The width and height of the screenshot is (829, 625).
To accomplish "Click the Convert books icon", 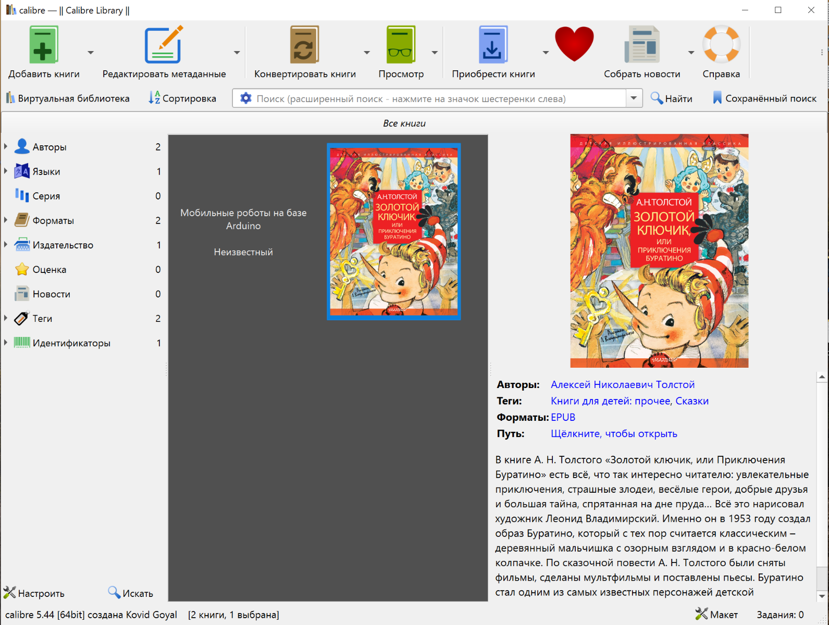I will [304, 45].
